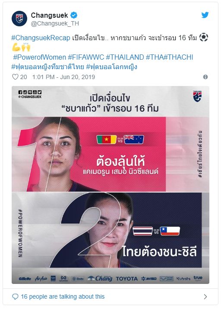Open the #THAILAND hashtag
The image size is (221, 309).
[x=125, y=57]
